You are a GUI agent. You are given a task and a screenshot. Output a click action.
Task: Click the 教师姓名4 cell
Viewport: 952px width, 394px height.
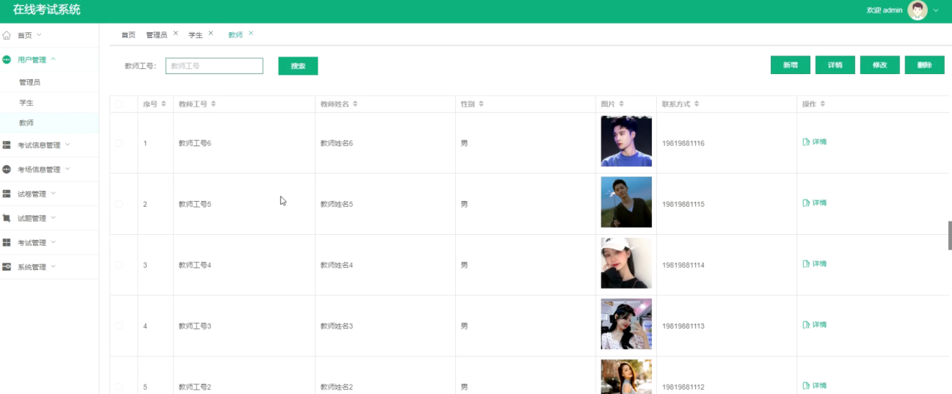click(x=385, y=265)
